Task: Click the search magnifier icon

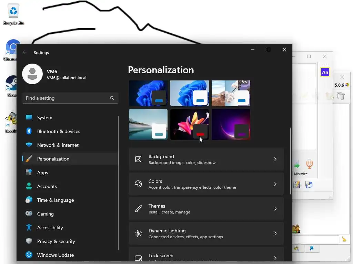Action: (112, 98)
